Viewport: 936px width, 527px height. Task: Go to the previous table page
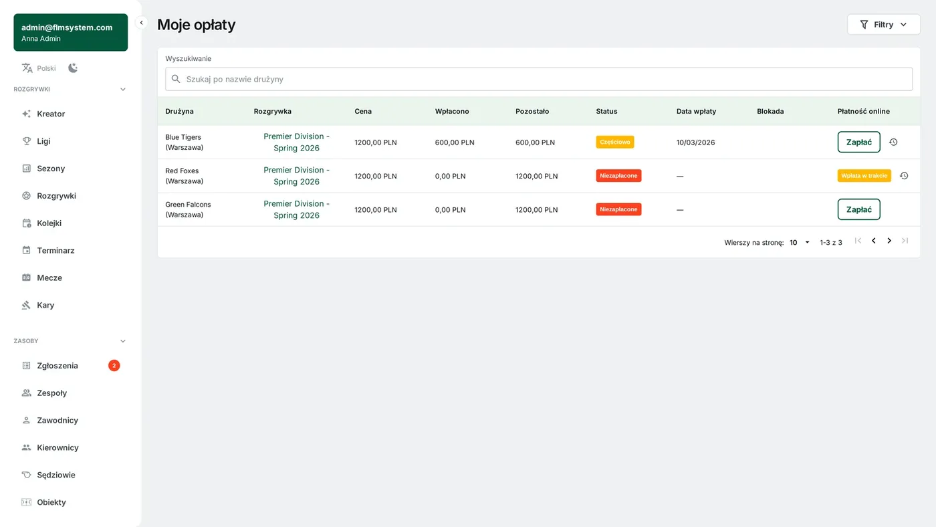pos(873,241)
